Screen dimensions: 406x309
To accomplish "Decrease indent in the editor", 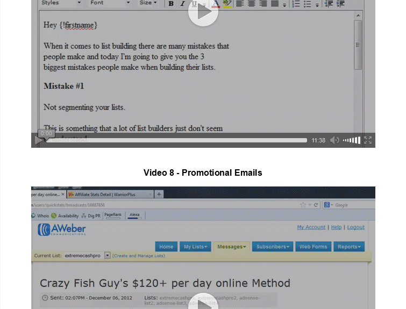I will coord(329,4).
